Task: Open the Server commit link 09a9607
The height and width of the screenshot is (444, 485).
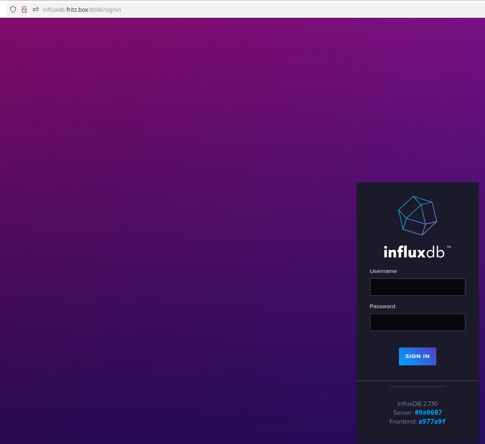Action: (428, 412)
